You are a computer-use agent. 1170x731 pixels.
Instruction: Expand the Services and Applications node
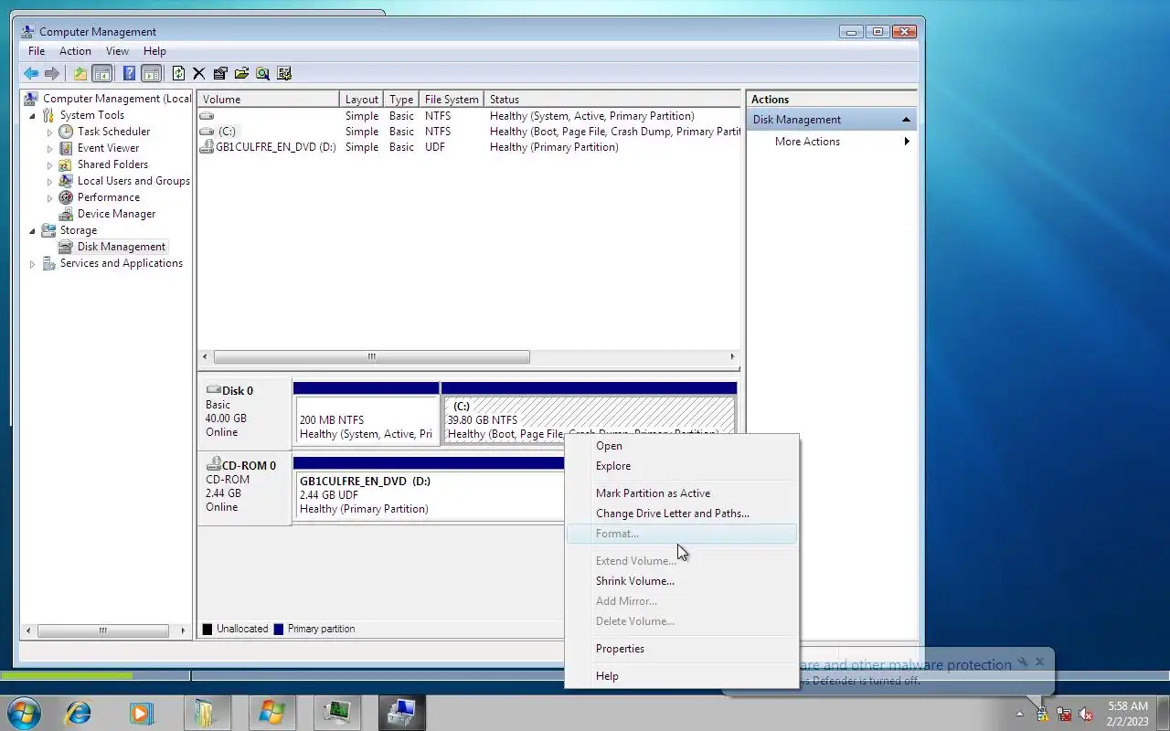tap(32, 263)
